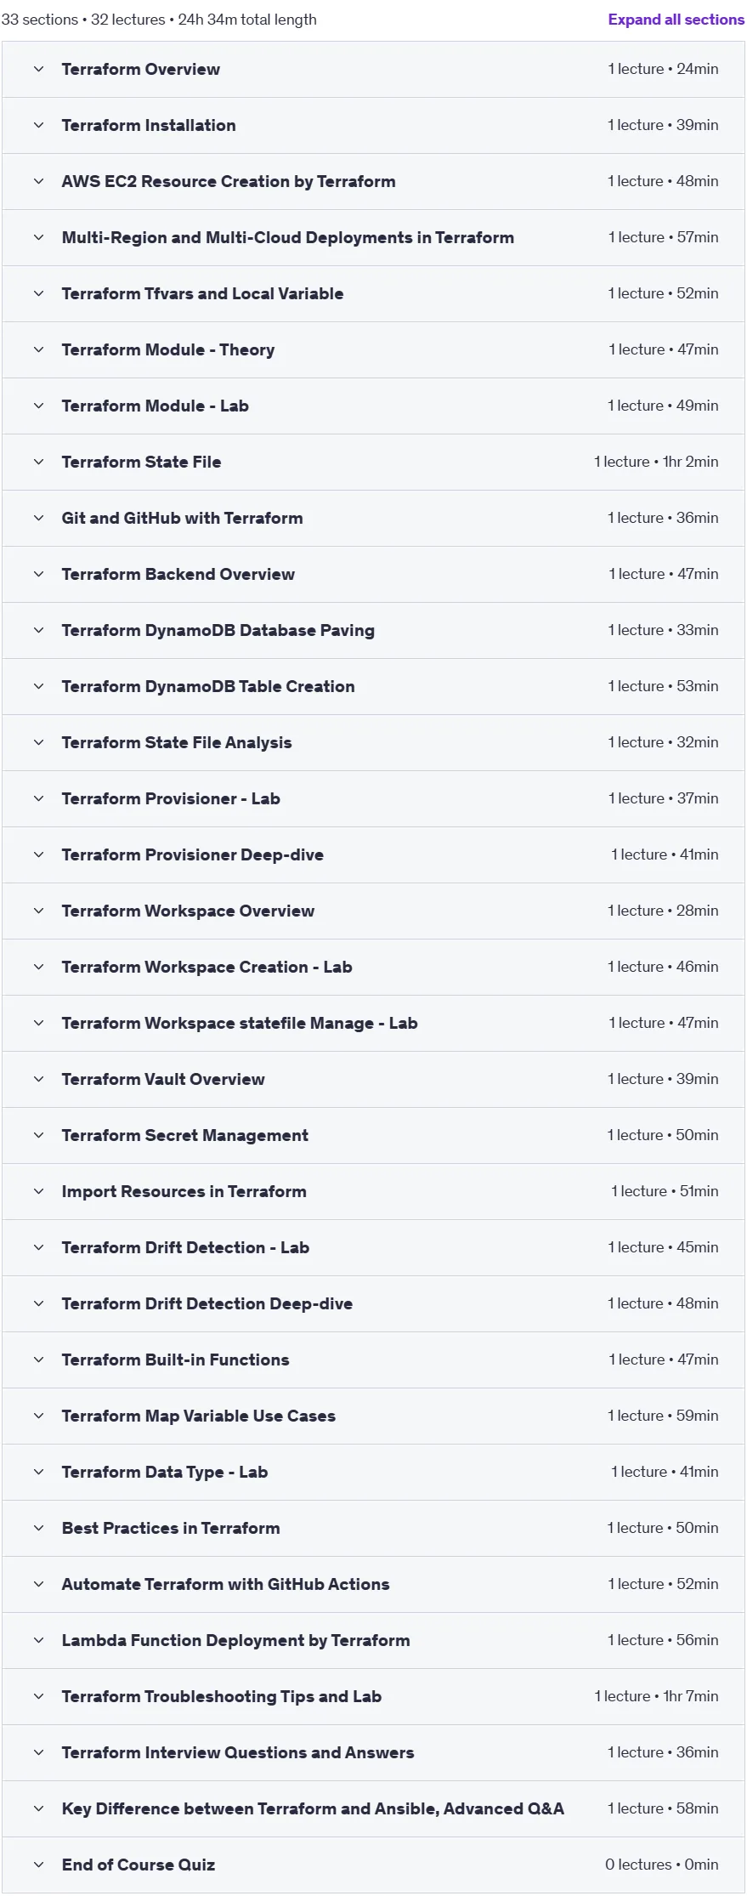Image resolution: width=747 pixels, height=1896 pixels.
Task: Open Git and GitHub with Terraform section
Action: pyautogui.click(x=373, y=518)
